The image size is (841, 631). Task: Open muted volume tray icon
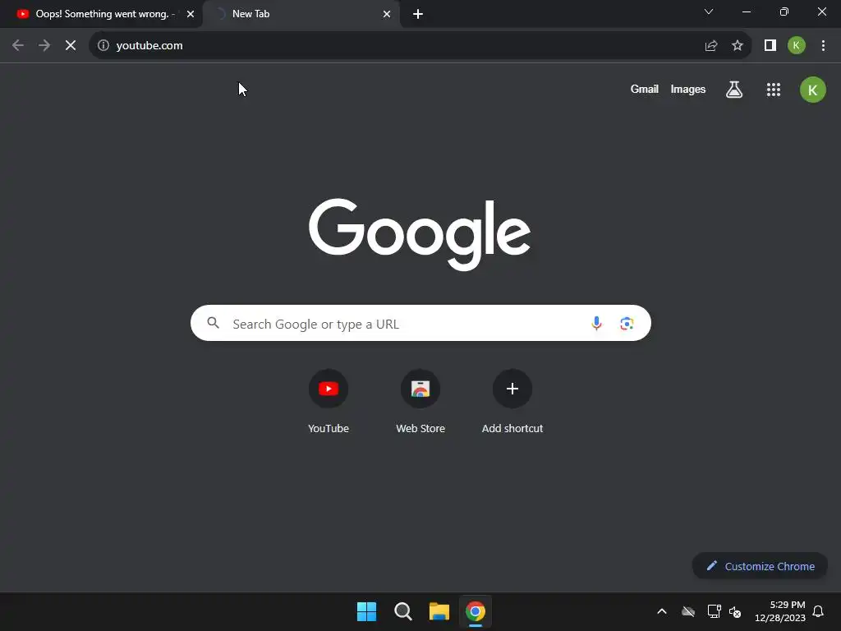tap(735, 611)
